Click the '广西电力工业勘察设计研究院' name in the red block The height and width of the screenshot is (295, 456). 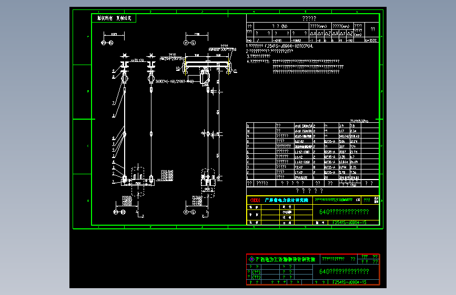click(x=285, y=259)
